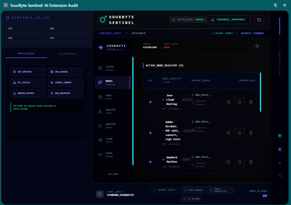Switch to the Neural_Origin tab
291x205 pixels.
pyautogui.click(x=26, y=54)
